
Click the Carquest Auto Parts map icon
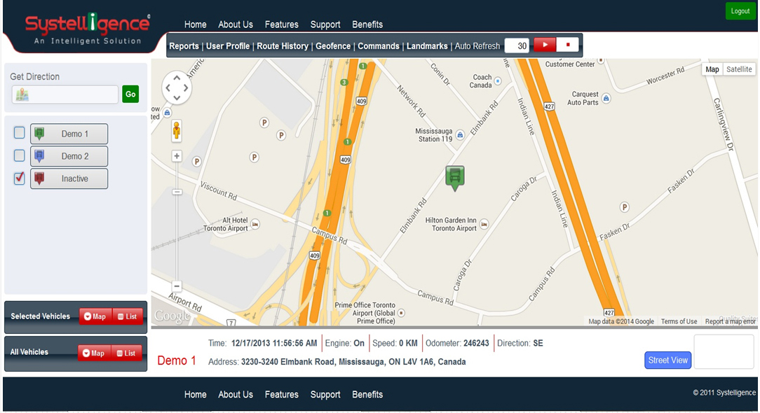606,98
